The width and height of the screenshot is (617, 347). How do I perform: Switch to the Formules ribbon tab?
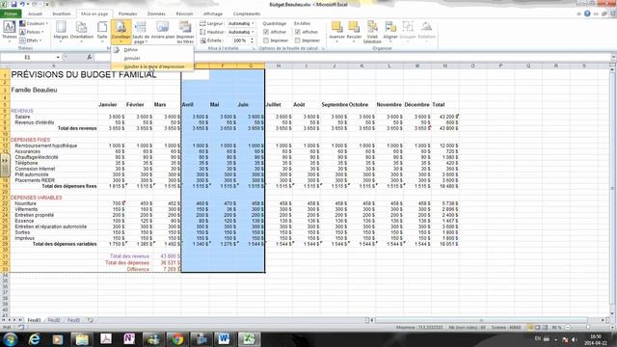[128, 13]
